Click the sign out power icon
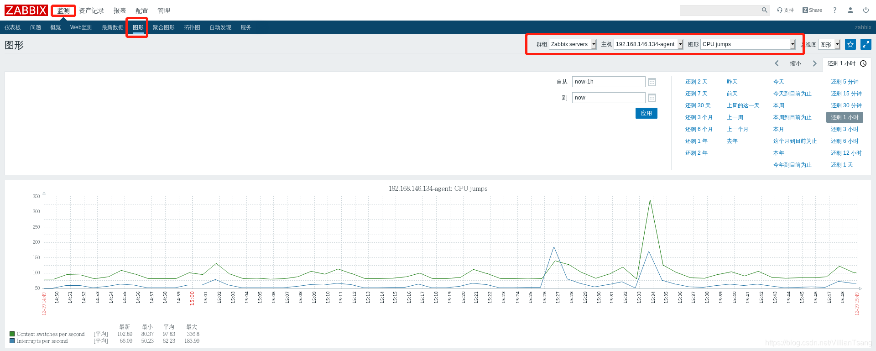Viewport: 876px width, 351px height. (866, 10)
